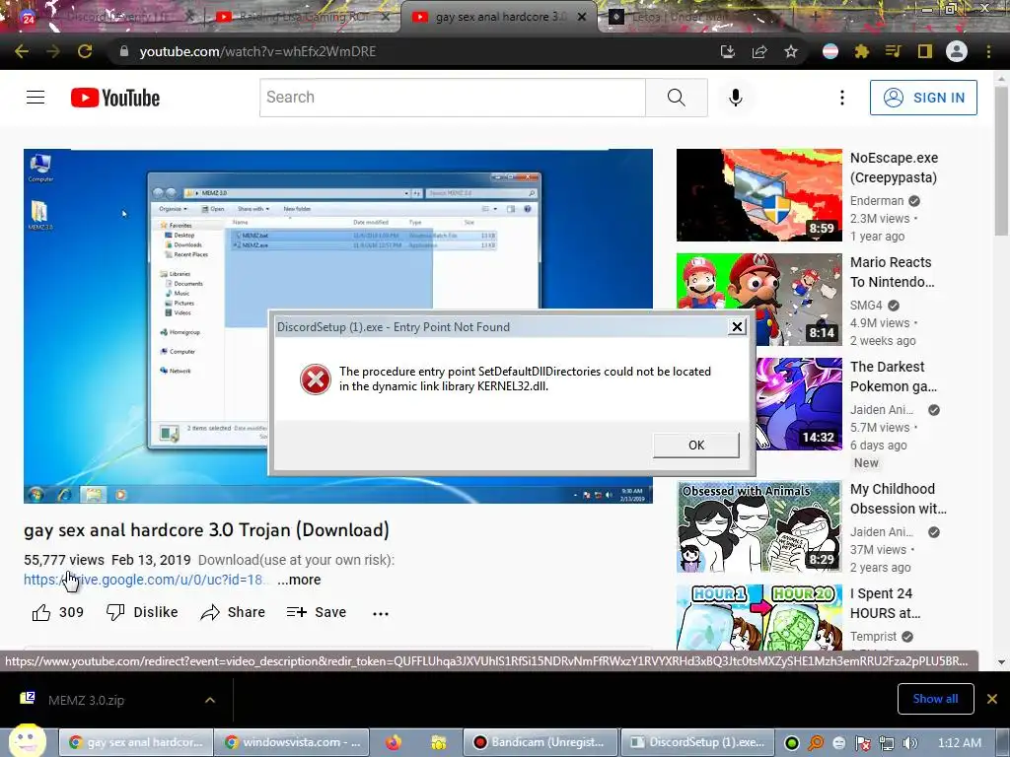
Task: Click the SIGN IN button
Action: (x=923, y=98)
